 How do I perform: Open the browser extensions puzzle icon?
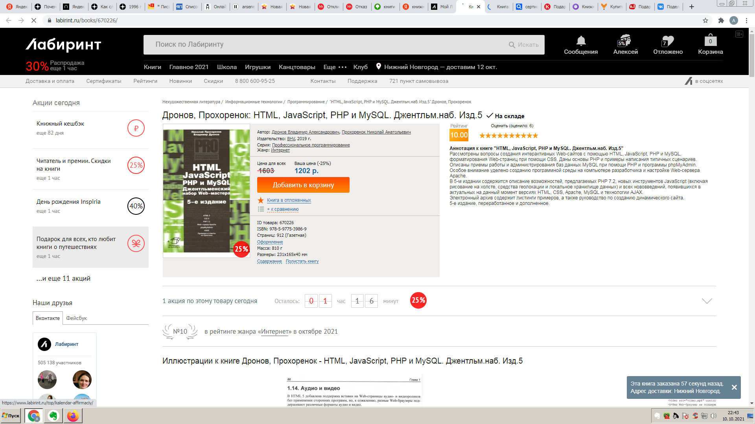[721, 20]
